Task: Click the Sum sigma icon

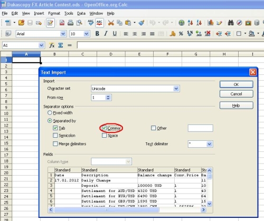Action: click(61, 45)
